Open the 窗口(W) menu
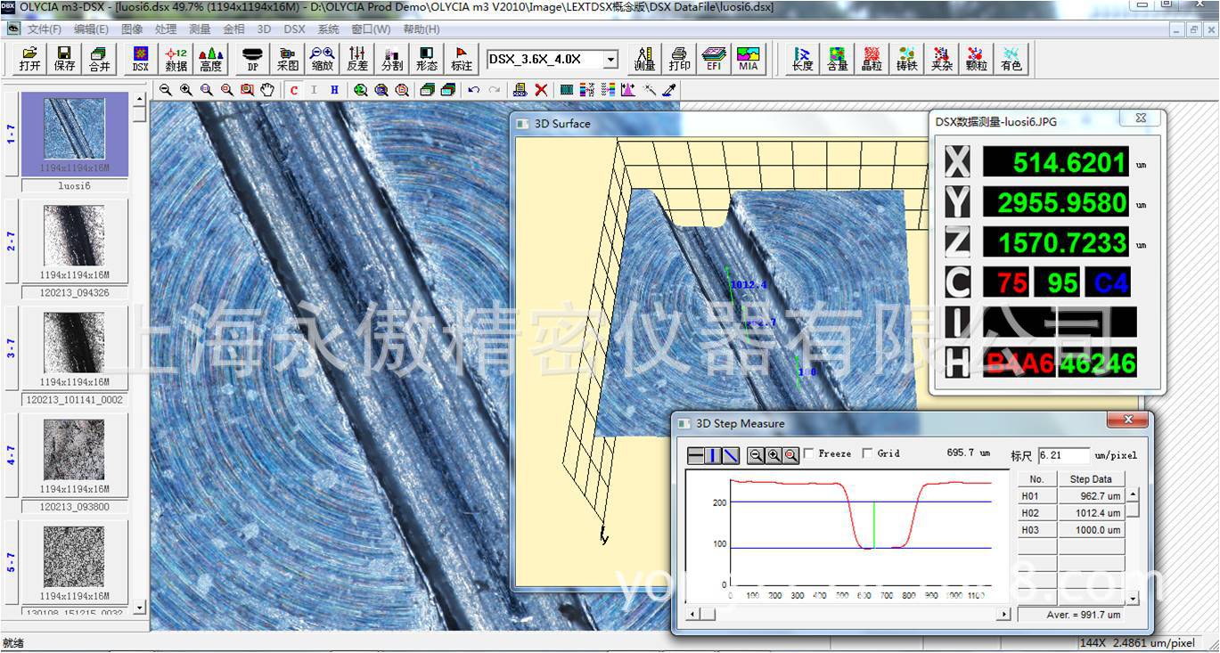This screenshot has width=1220, height=653. 371,29
